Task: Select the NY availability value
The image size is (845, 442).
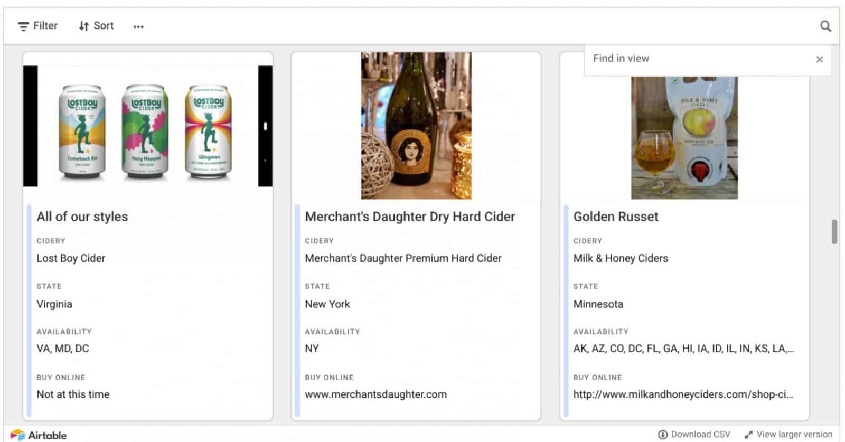Action: coord(312,349)
